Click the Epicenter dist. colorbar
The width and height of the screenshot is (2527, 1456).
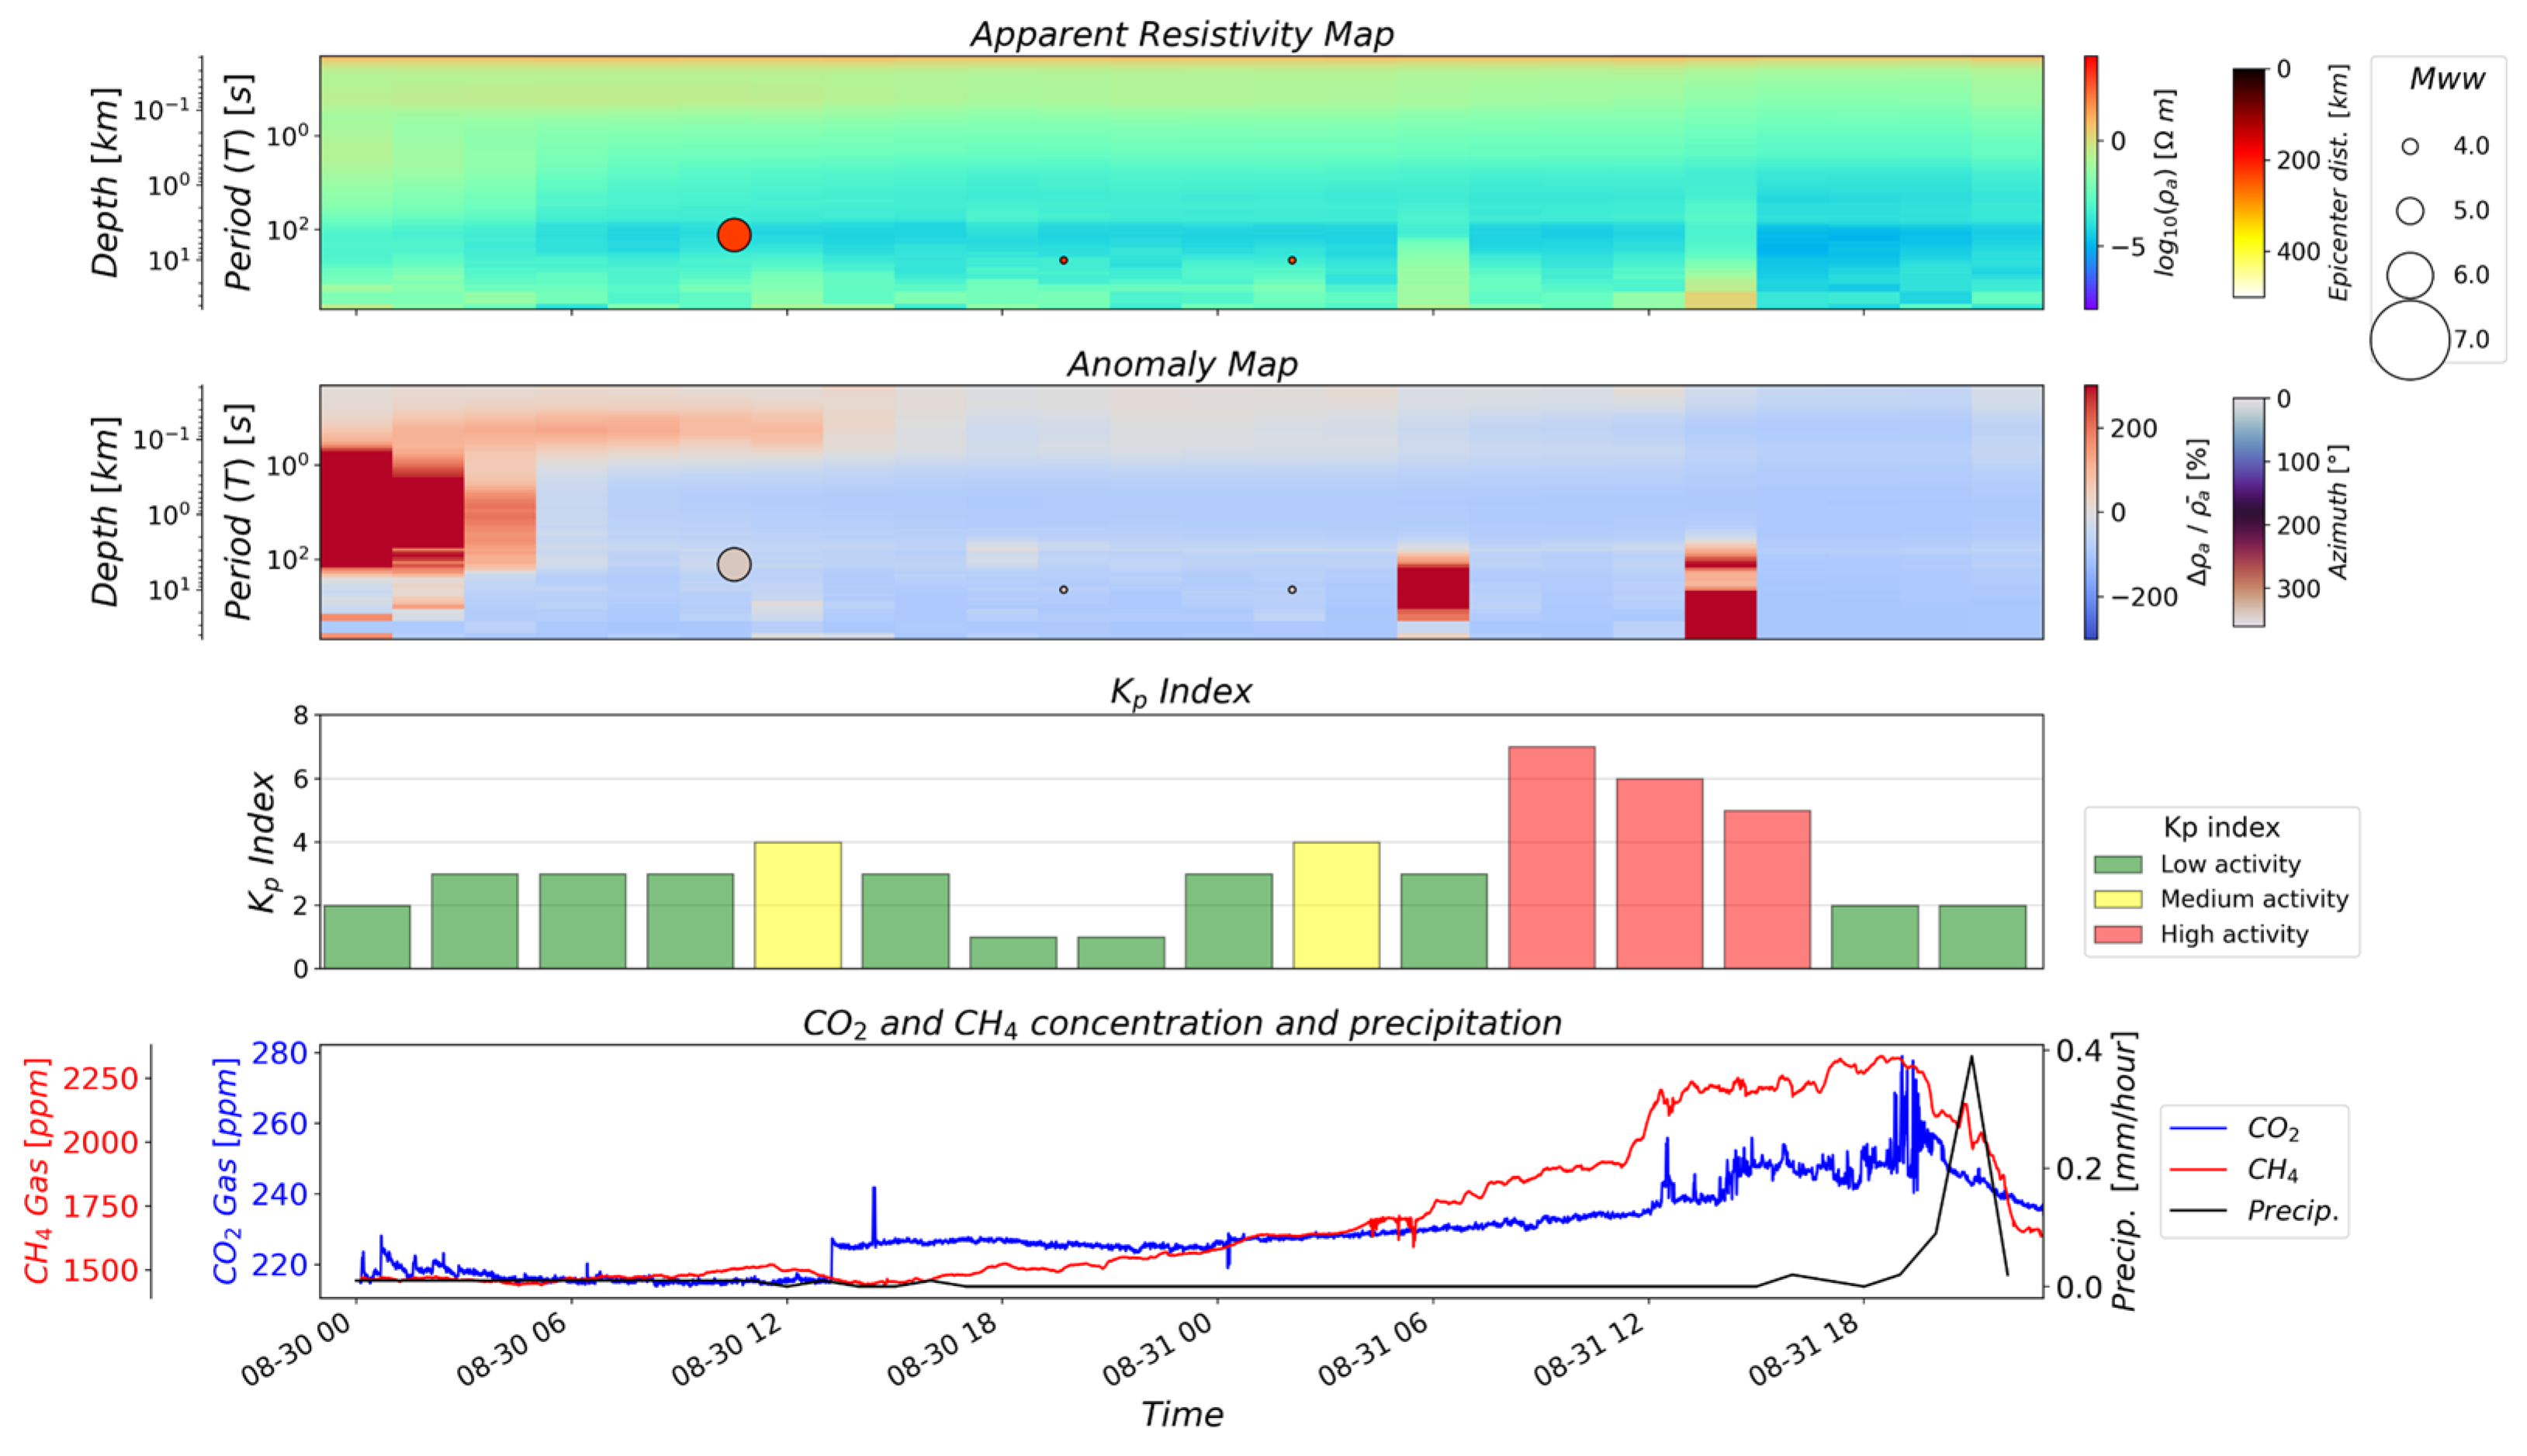(2249, 183)
